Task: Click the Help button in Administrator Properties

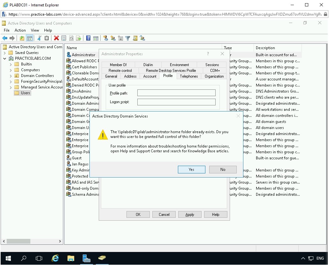Action: coord(216,214)
